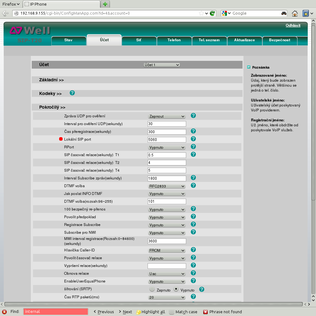Open Hlavička Caller-ID dropdown
The width and height of the screenshot is (316, 316).
pos(167,251)
